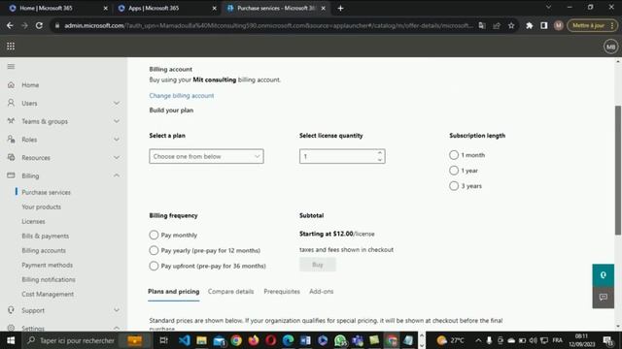Open the Chrome profile avatar M
This screenshot has height=349, width=622.
559,26
